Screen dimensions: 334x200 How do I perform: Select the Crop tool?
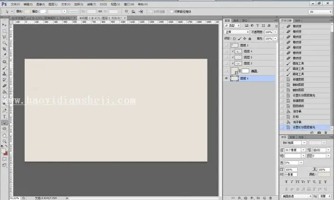(4, 49)
